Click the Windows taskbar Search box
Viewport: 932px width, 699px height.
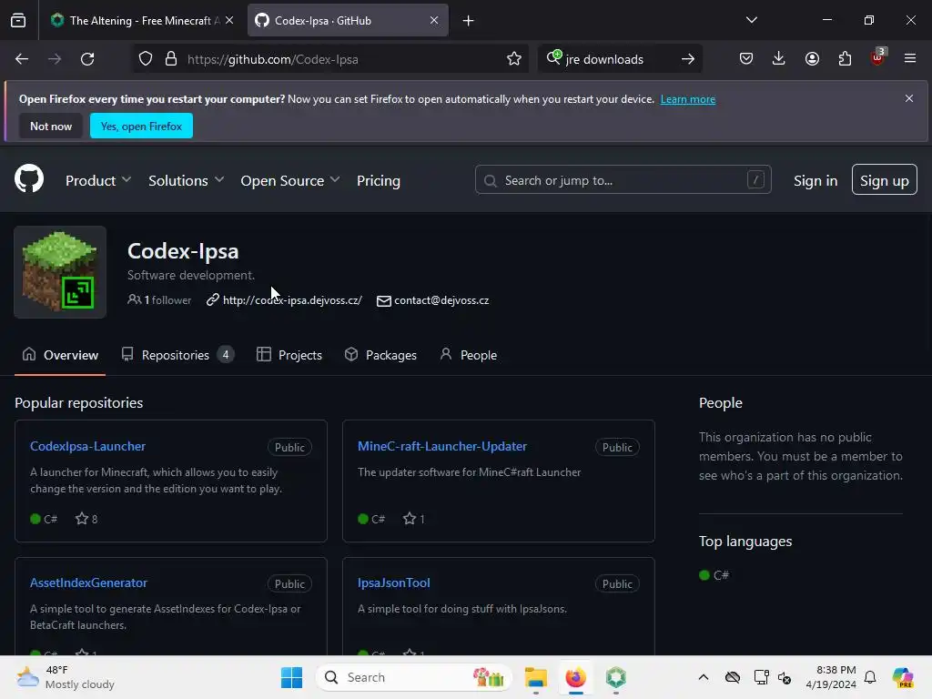(x=414, y=677)
